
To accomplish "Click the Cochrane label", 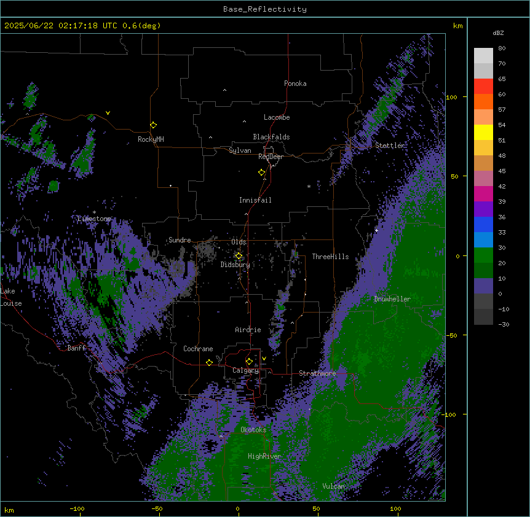I will [x=198, y=349].
